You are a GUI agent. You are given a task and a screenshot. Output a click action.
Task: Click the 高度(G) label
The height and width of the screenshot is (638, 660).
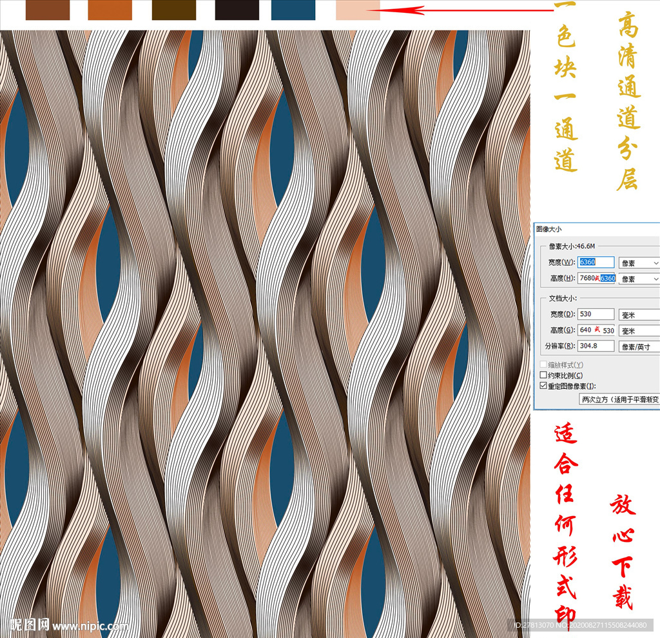tap(563, 330)
